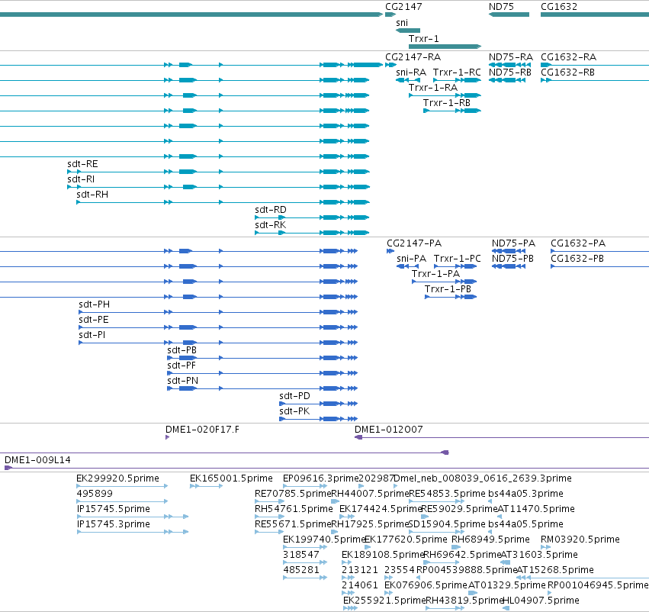Viewport: 649px width, 612px height.
Task: Click the Trxr-1-RA transcript label
Action: click(433, 88)
